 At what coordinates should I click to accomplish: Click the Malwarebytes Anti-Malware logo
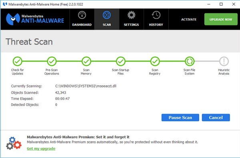click(35, 19)
